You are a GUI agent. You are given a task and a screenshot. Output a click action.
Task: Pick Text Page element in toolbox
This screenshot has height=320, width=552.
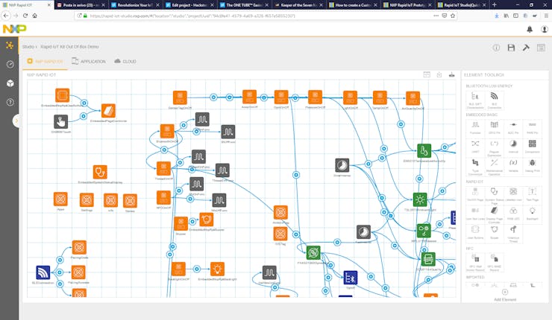pyautogui.click(x=533, y=194)
